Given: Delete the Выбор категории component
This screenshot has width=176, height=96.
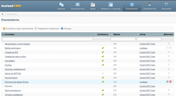Looking at the screenshot, I should 170,48.
